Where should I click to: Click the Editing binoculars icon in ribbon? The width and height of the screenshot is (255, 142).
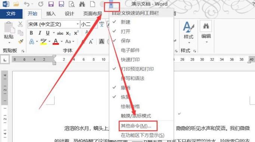206,26
